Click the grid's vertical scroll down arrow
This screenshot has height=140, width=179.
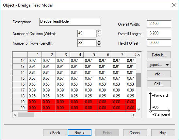click(139, 110)
